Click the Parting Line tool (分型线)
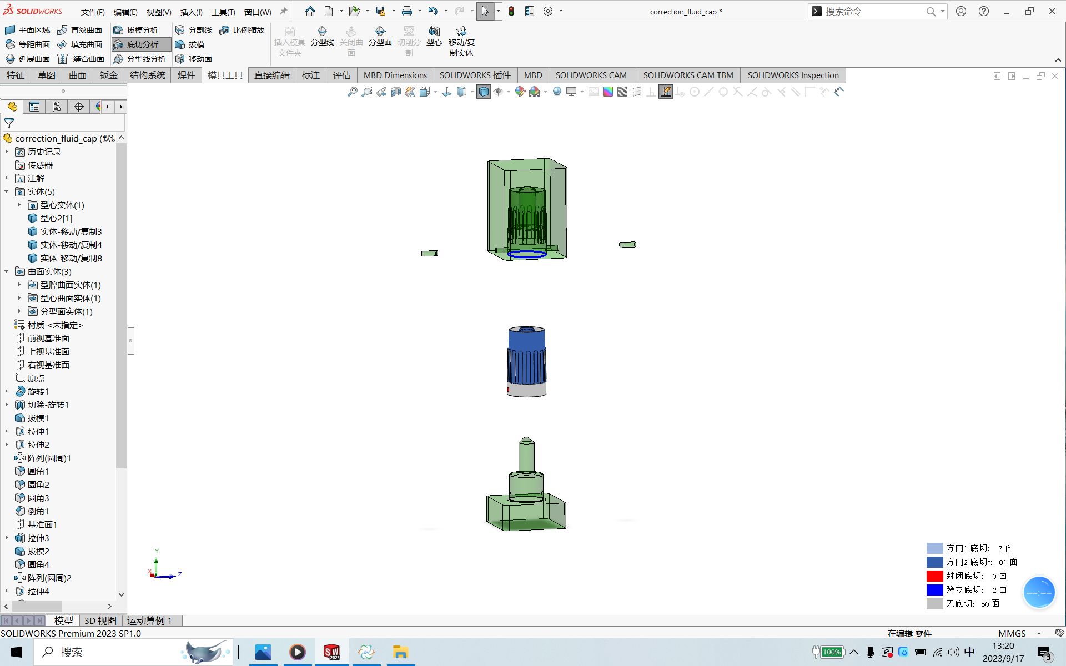The width and height of the screenshot is (1066, 666). click(x=322, y=36)
